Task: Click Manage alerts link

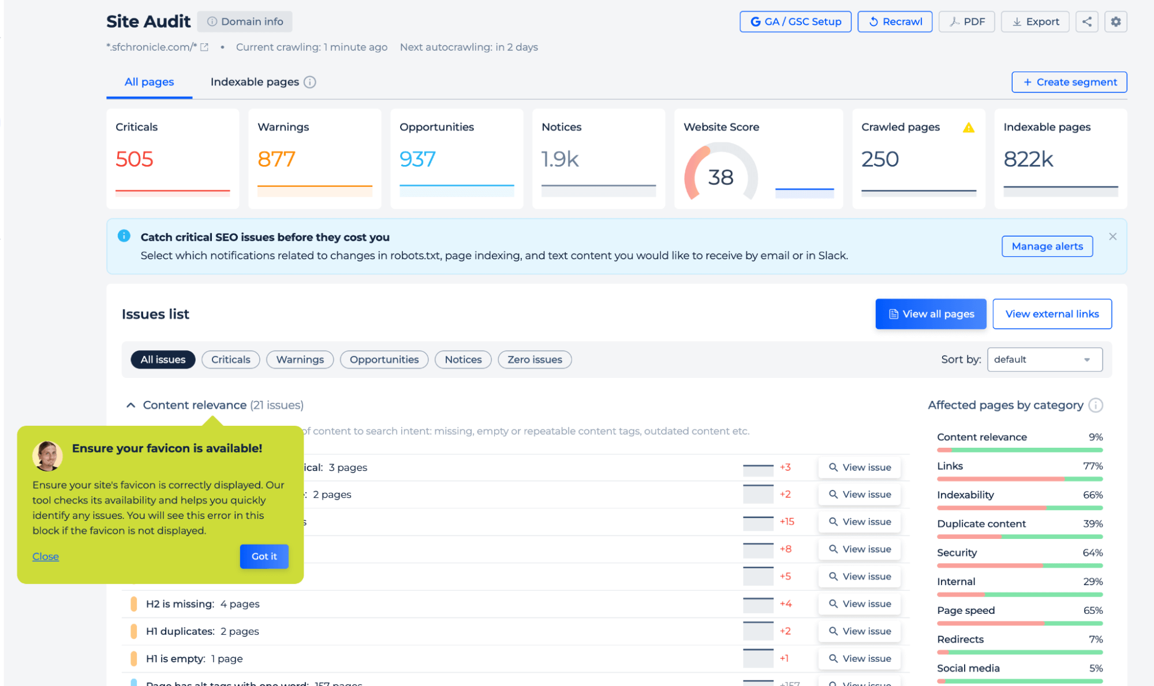Action: (x=1048, y=246)
